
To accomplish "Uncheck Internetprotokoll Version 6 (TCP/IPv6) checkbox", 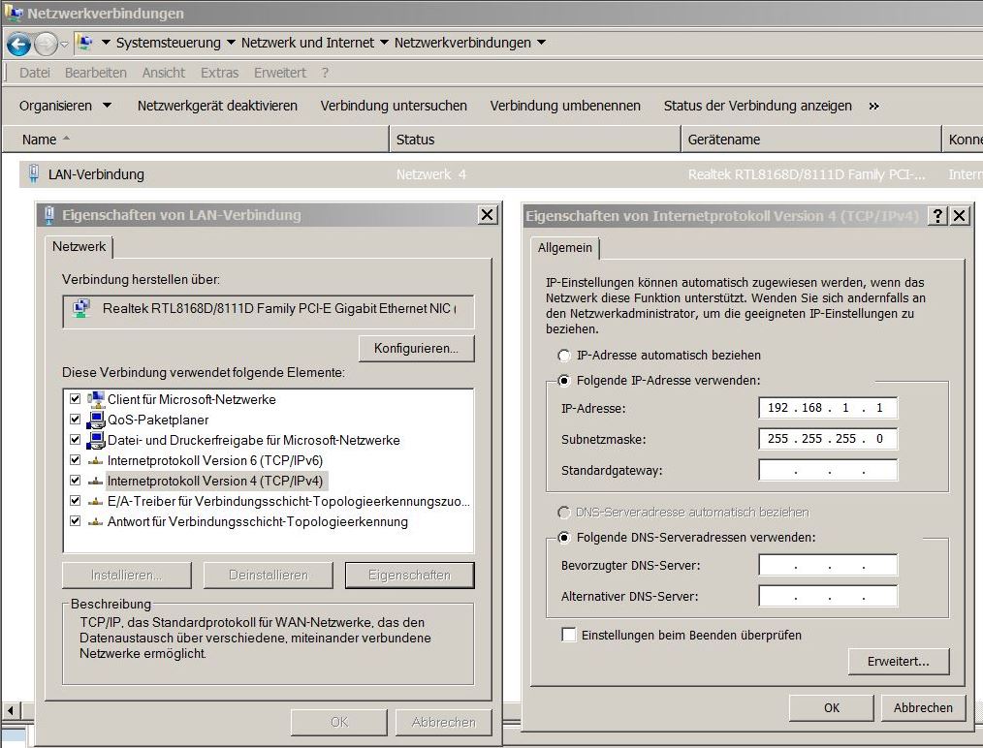I will [76, 460].
